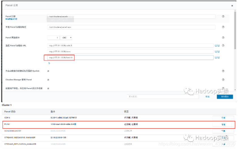This screenshot has width=238, height=149.
Task: Fill in the reason for change field
Action: (163, 97)
